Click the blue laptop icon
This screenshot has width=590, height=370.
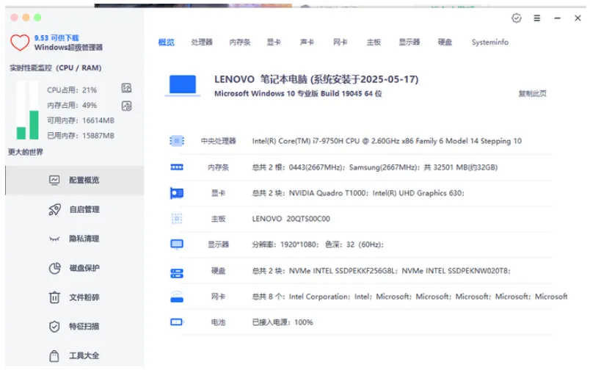point(183,85)
